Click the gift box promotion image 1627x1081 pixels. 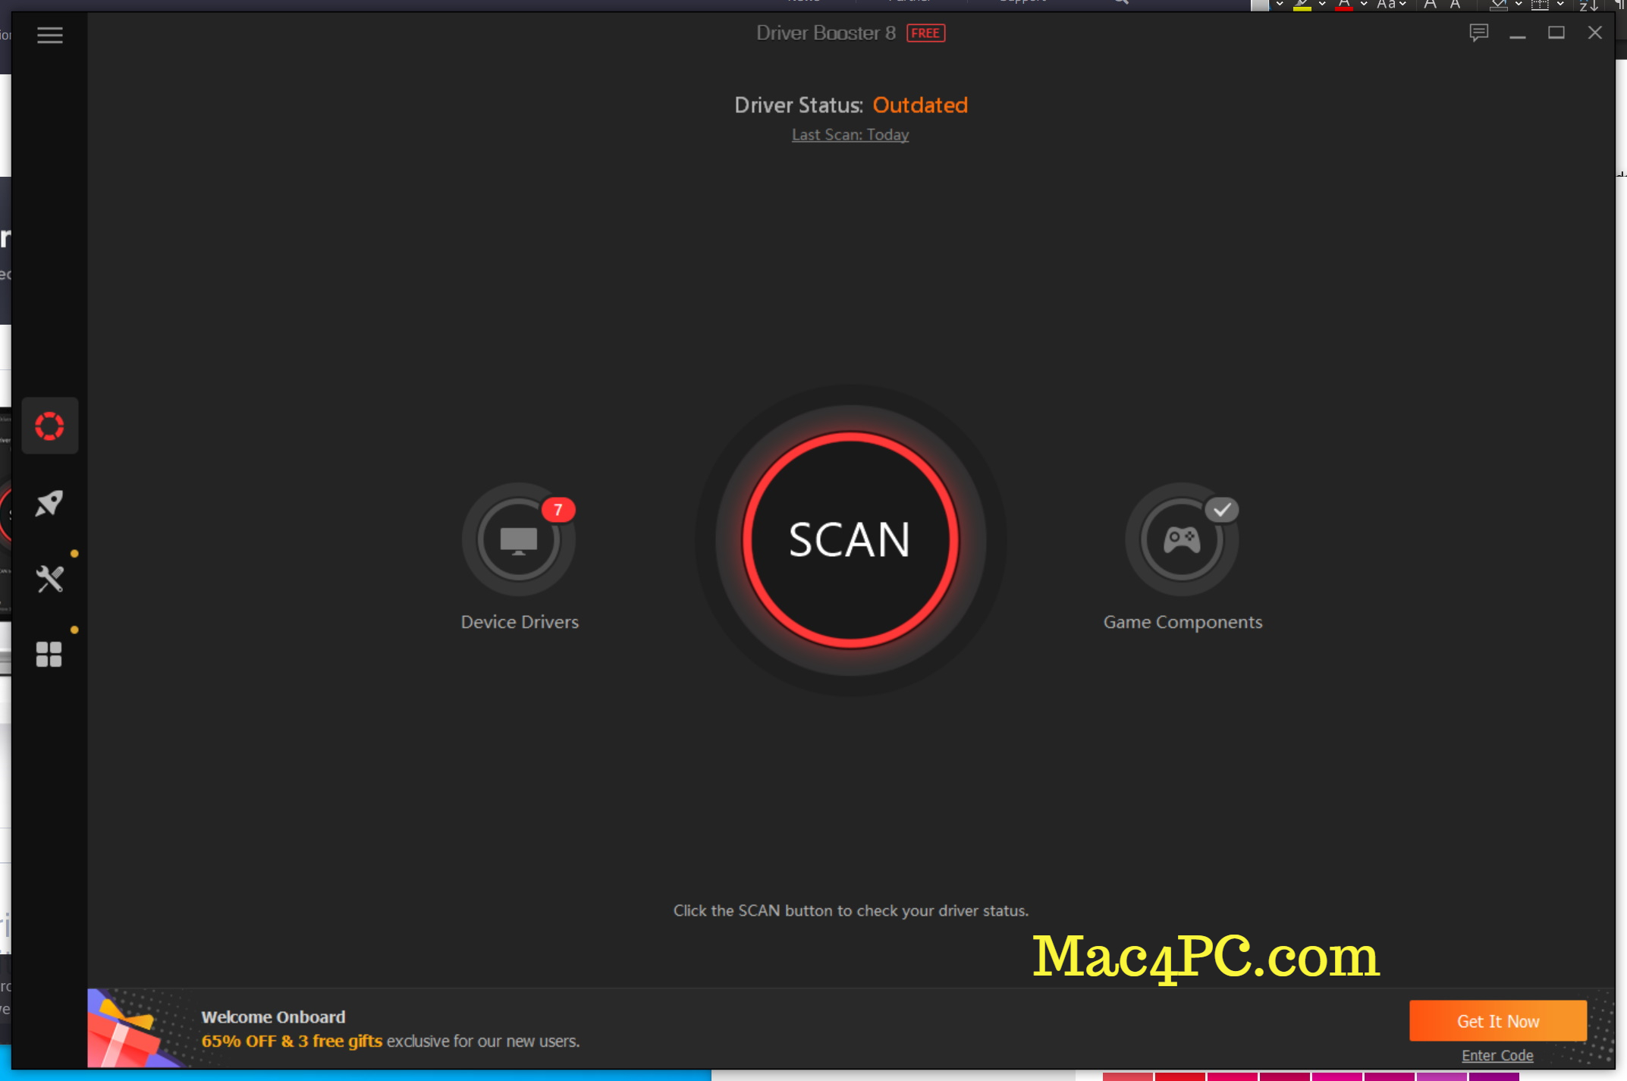coord(135,1029)
